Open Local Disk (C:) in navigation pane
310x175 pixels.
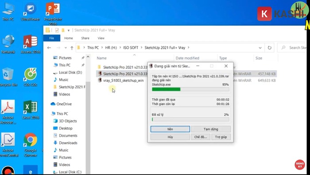(70, 172)
